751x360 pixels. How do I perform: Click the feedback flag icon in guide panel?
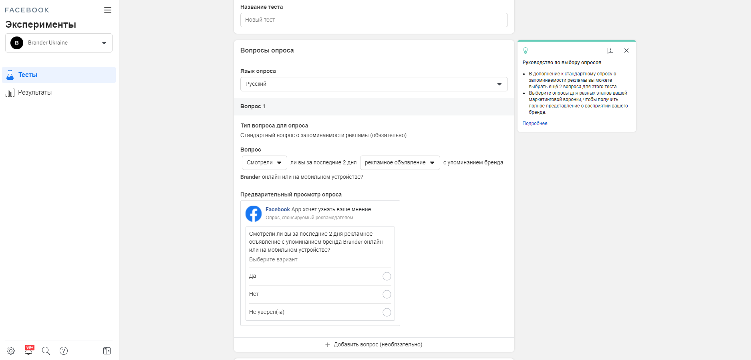point(610,51)
